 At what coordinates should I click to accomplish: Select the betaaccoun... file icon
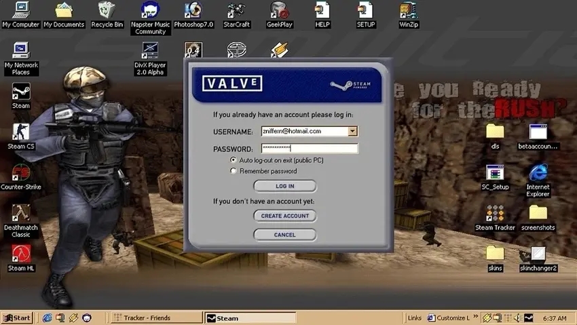538,136
